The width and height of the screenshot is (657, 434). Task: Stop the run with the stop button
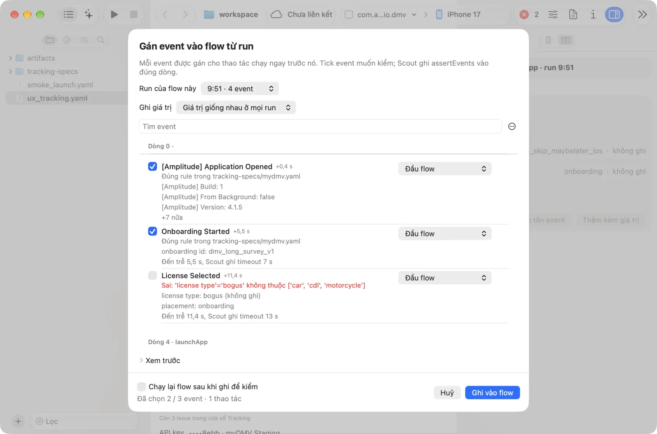(133, 14)
